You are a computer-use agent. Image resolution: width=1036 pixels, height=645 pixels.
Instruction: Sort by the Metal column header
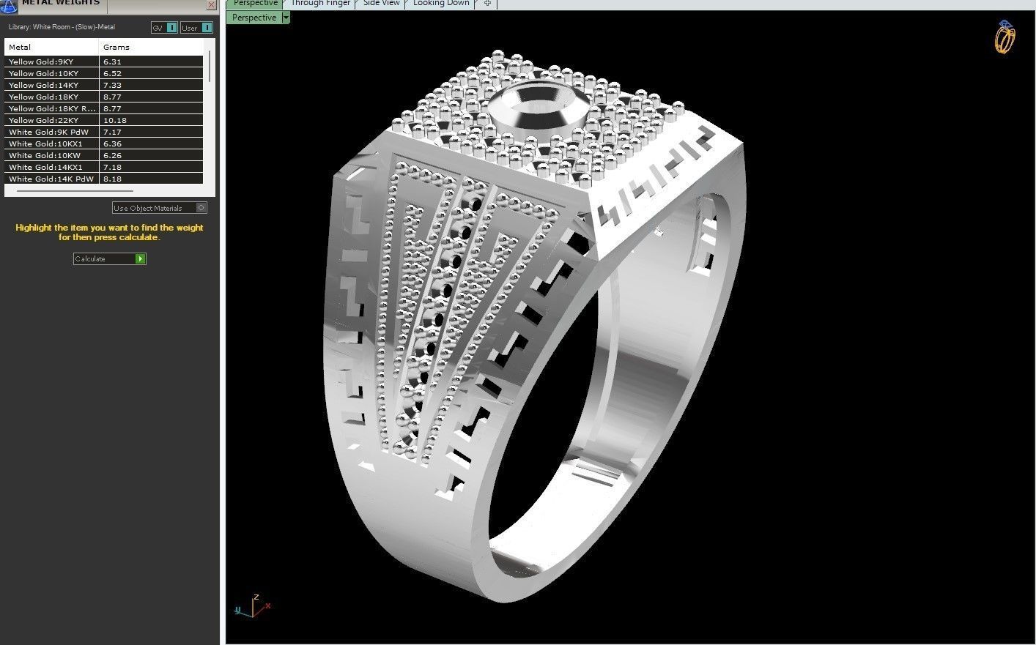coord(51,47)
